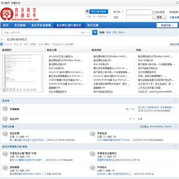This screenshot has height=179, width=179.
Task: Click the 资料教程 forum bubble icon
Action: (5, 168)
